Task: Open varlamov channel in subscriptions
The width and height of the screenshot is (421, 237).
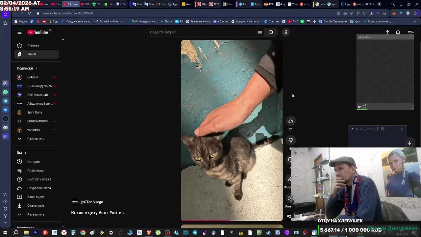Action: (x=37, y=130)
